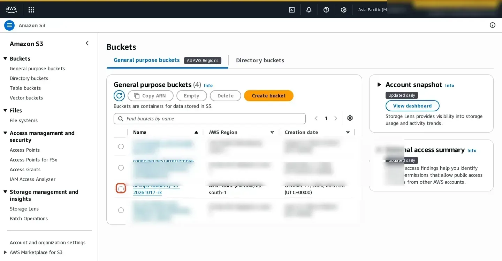Sort by Name column arrow
The height and width of the screenshot is (261, 502).
click(196, 132)
